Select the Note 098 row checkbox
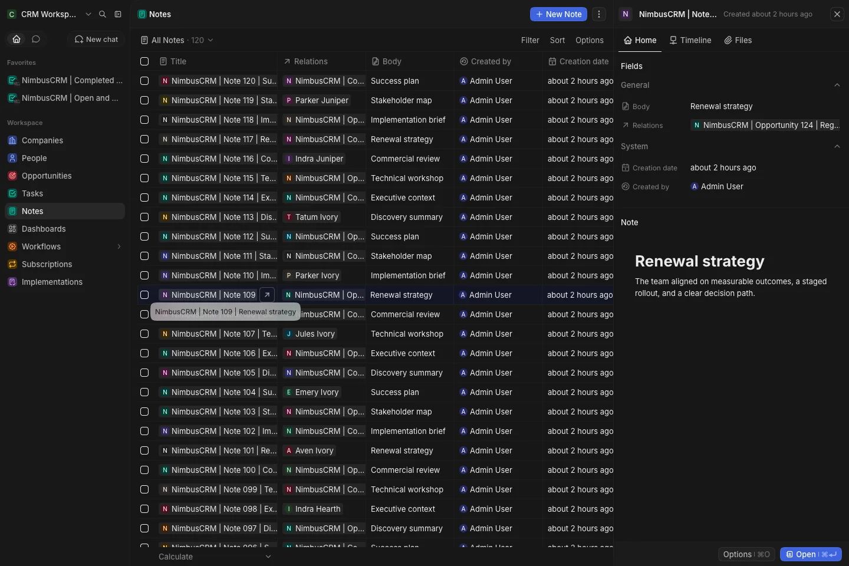849x566 pixels. tap(144, 509)
